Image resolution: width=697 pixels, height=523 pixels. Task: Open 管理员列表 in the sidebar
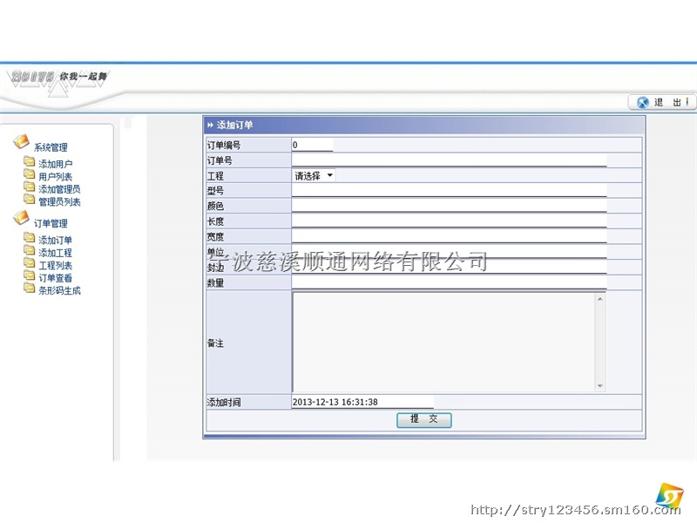[x=59, y=202]
